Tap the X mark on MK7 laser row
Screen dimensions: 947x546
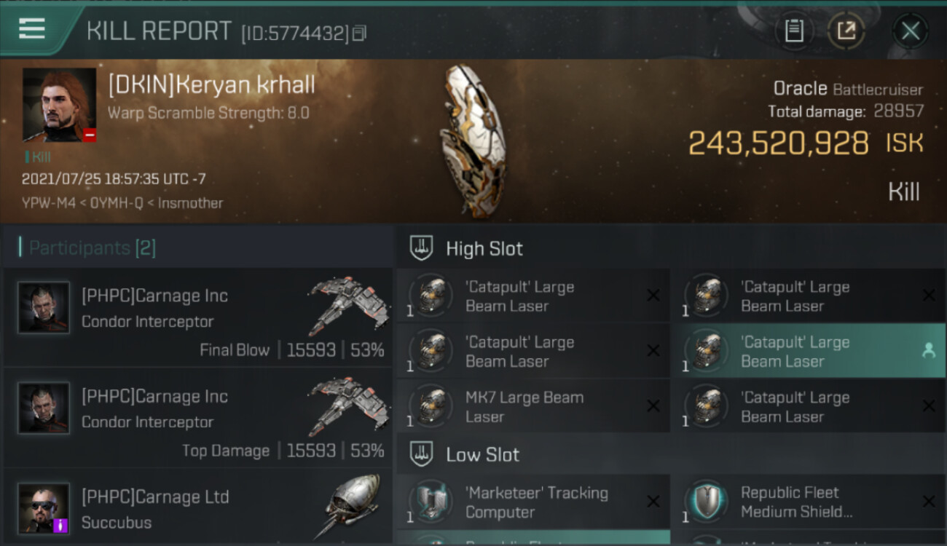pos(653,406)
